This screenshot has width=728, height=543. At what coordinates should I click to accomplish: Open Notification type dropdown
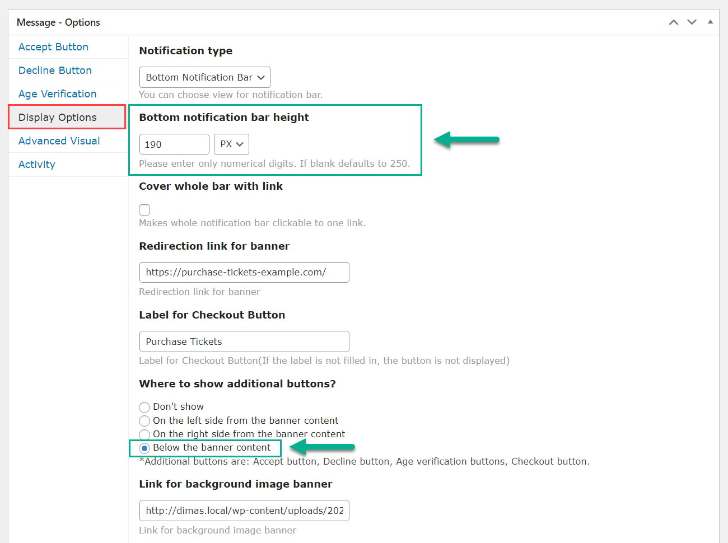click(x=205, y=77)
